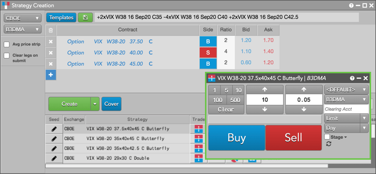Click the refresh icon below Stage

[329, 144]
